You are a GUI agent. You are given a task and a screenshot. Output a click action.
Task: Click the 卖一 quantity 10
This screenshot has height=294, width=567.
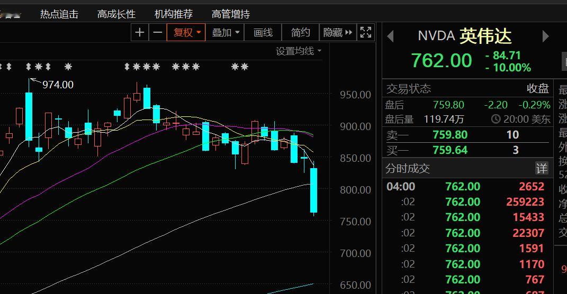tap(513, 135)
